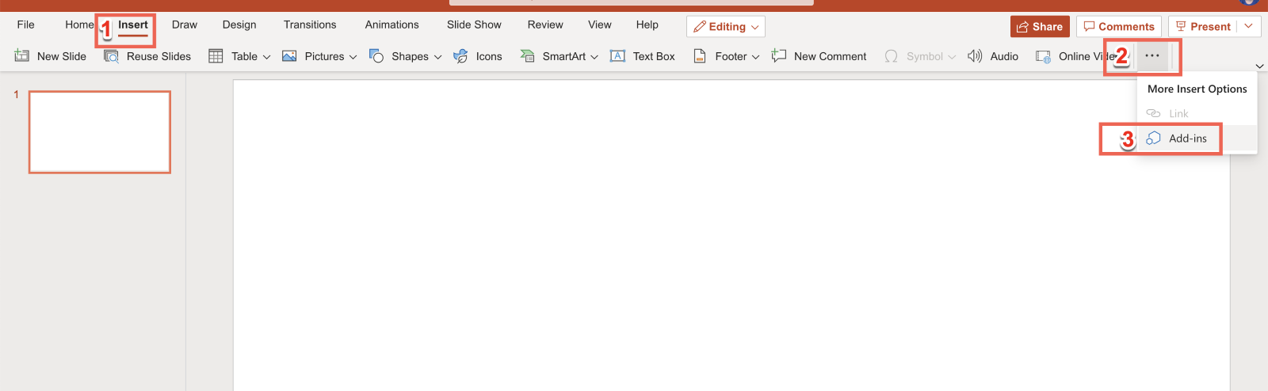
Task: Open the Footer dropdown
Action: pyautogui.click(x=755, y=57)
